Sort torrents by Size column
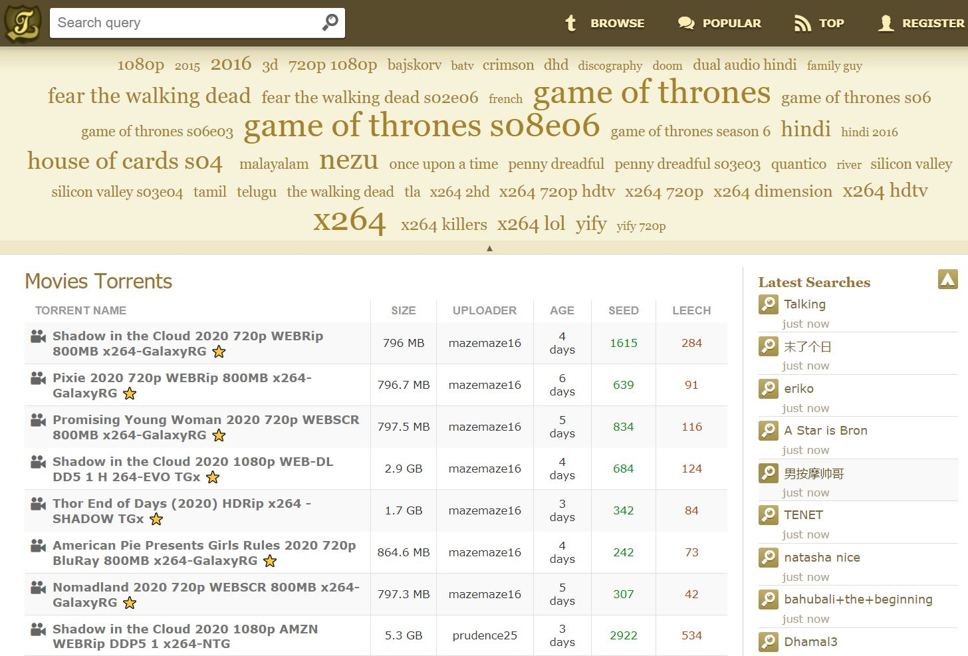The width and height of the screenshot is (968, 656). 404,310
